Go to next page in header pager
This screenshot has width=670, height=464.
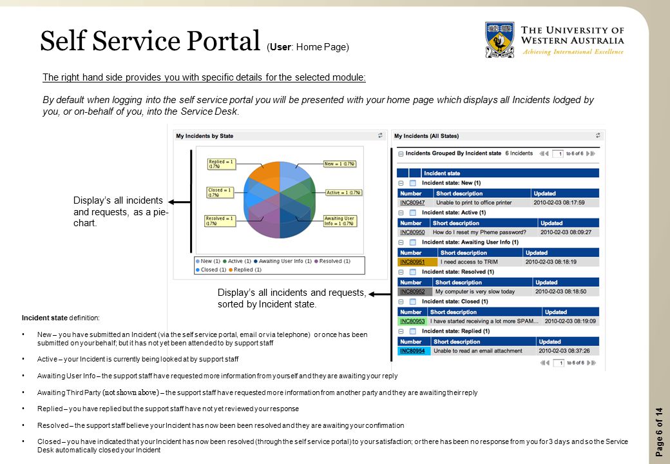(x=588, y=153)
